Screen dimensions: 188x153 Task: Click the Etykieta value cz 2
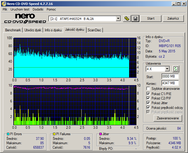pos(162,56)
